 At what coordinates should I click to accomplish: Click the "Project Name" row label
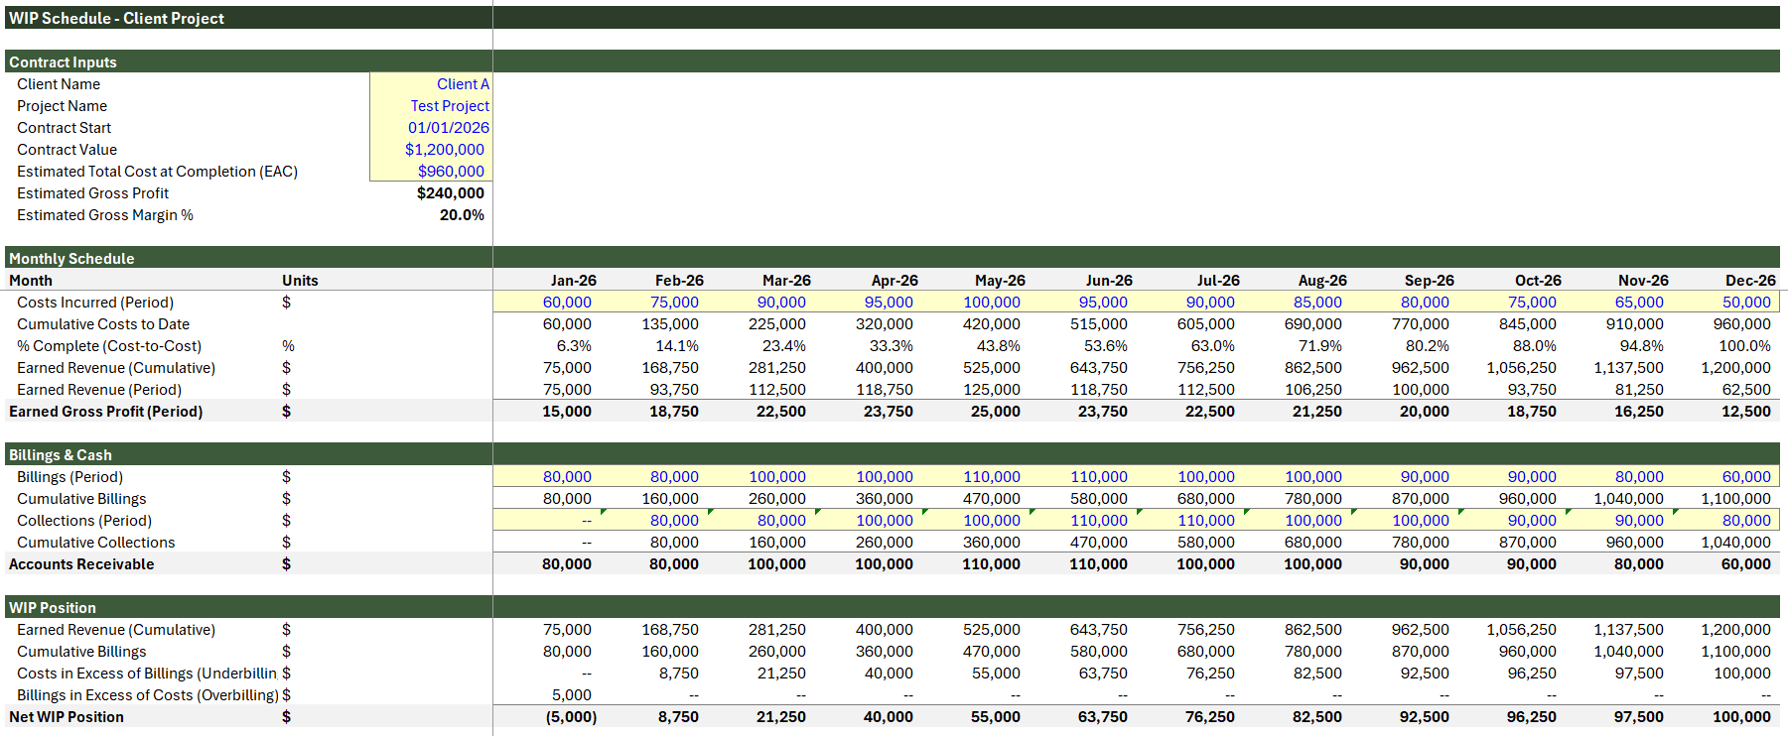click(62, 106)
